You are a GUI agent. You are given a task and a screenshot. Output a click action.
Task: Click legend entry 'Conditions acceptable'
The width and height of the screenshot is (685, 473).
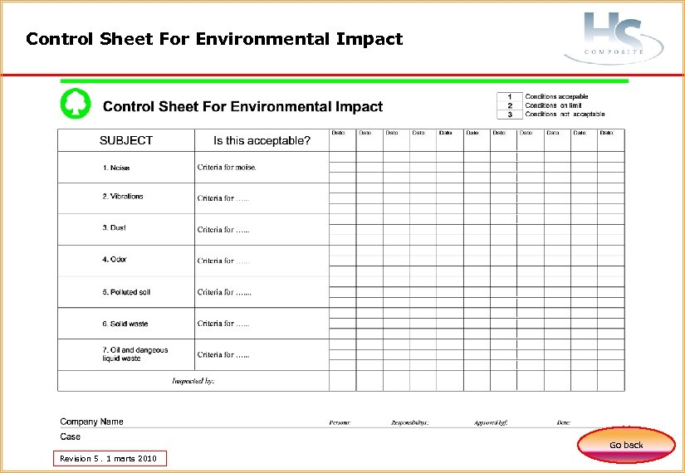tap(556, 96)
